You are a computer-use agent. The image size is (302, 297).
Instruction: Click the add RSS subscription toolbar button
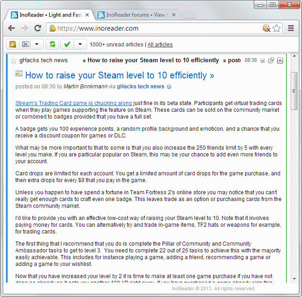pyautogui.click(x=13, y=45)
